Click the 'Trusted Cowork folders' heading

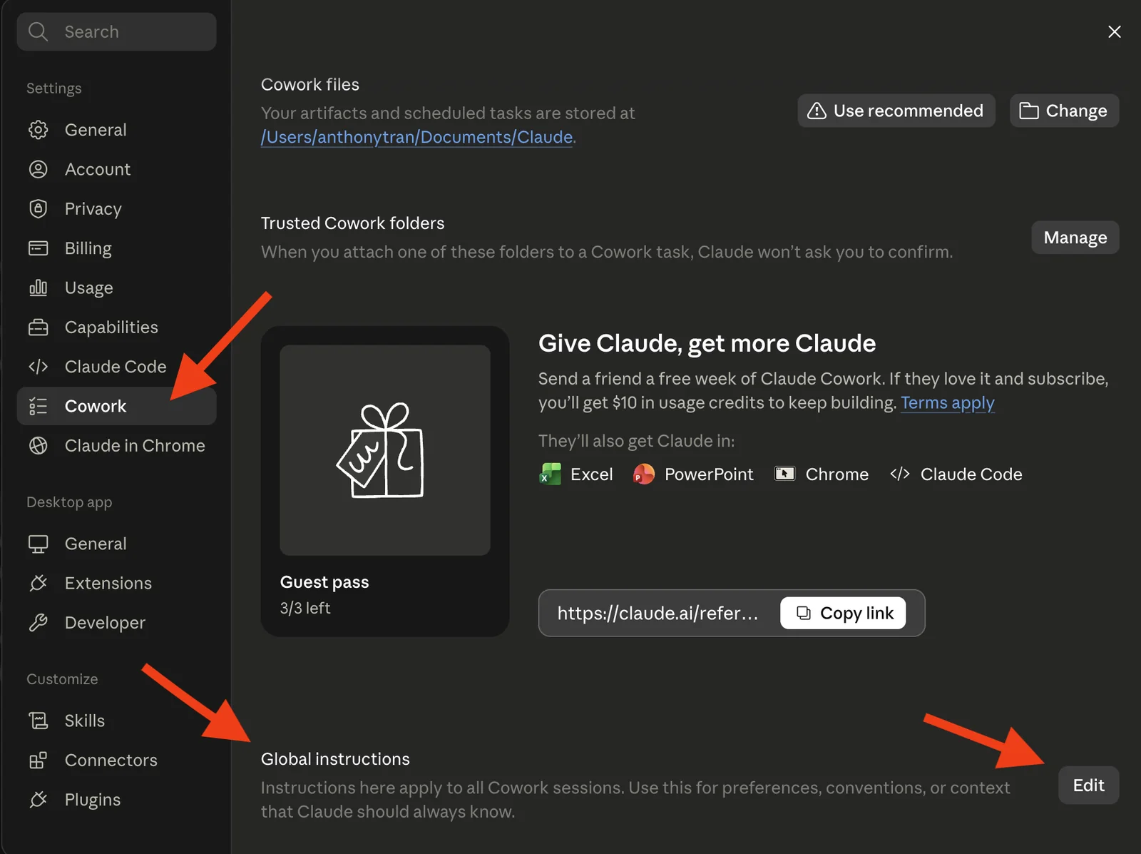(x=352, y=223)
